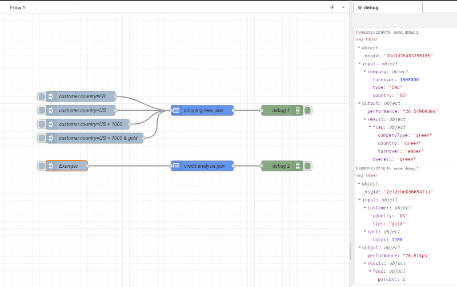Collapse result object in debug 1 message
Image resolution: width=457 pixels, height=287 pixels.
tap(364, 263)
